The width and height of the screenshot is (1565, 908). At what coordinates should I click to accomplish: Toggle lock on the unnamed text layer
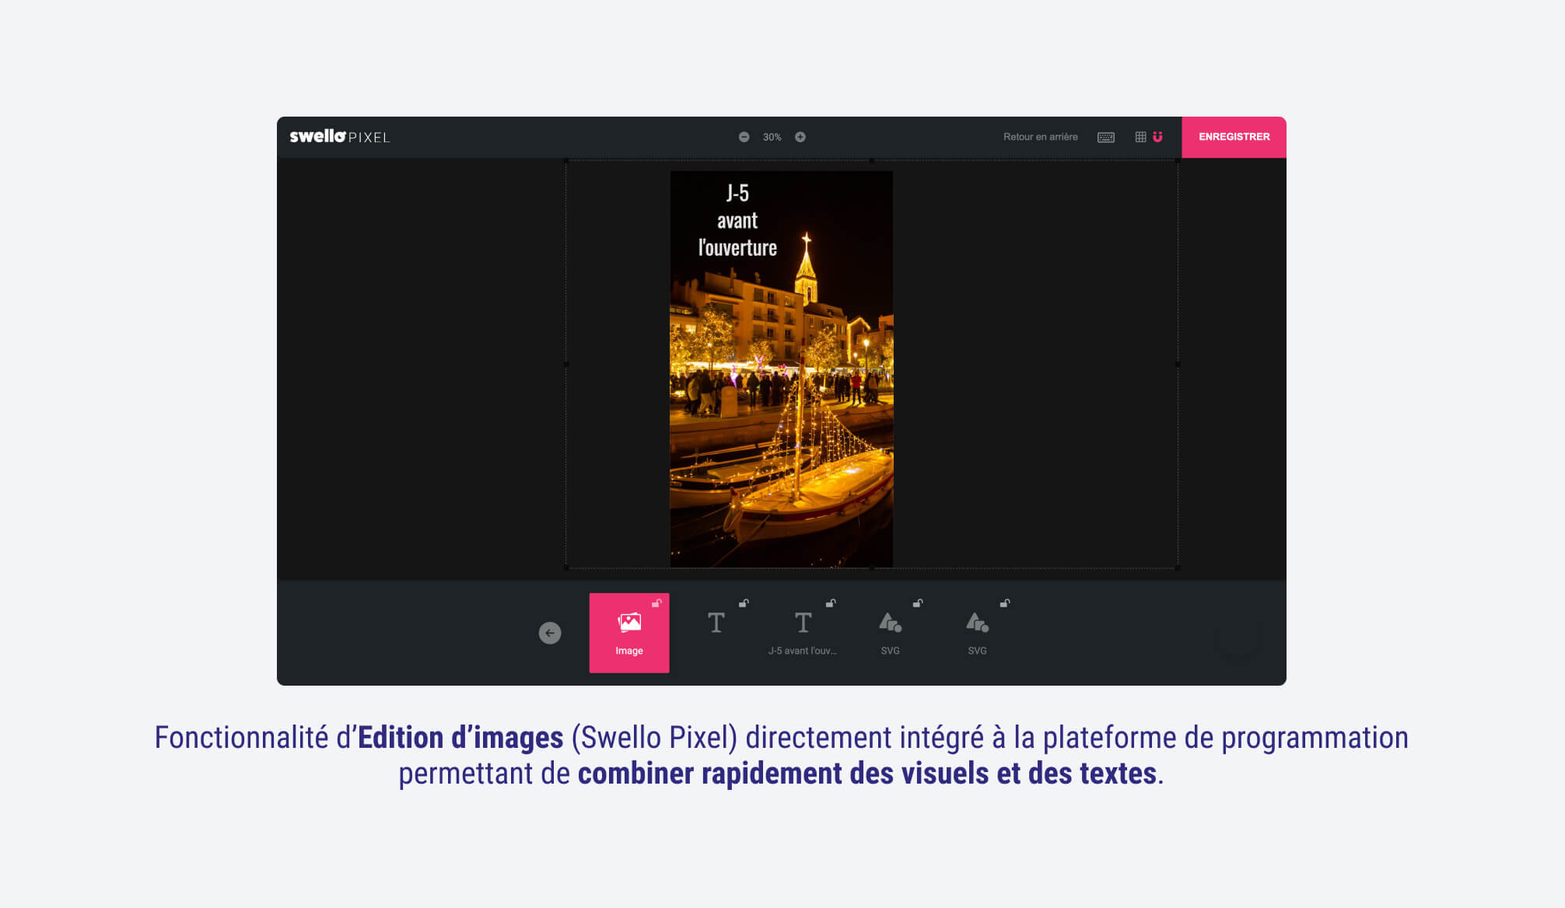click(744, 603)
